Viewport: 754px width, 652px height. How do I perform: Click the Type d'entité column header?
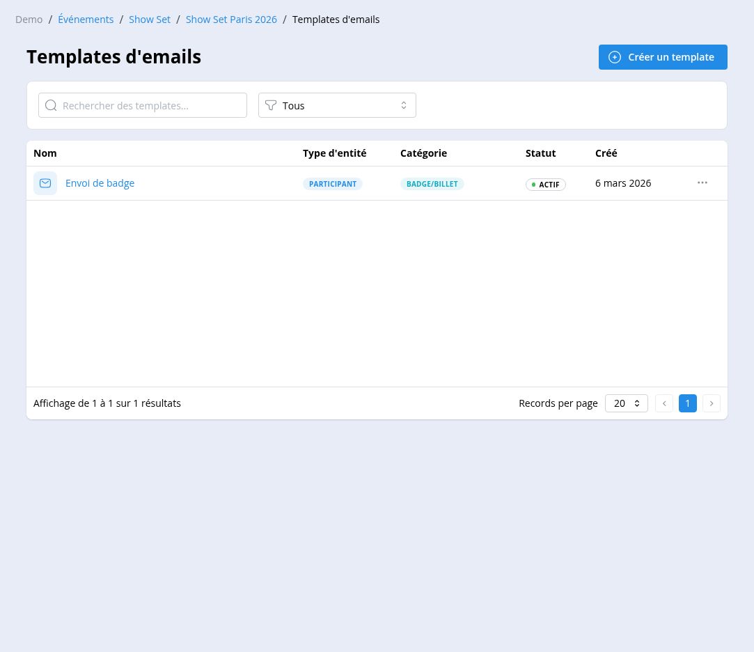click(335, 153)
